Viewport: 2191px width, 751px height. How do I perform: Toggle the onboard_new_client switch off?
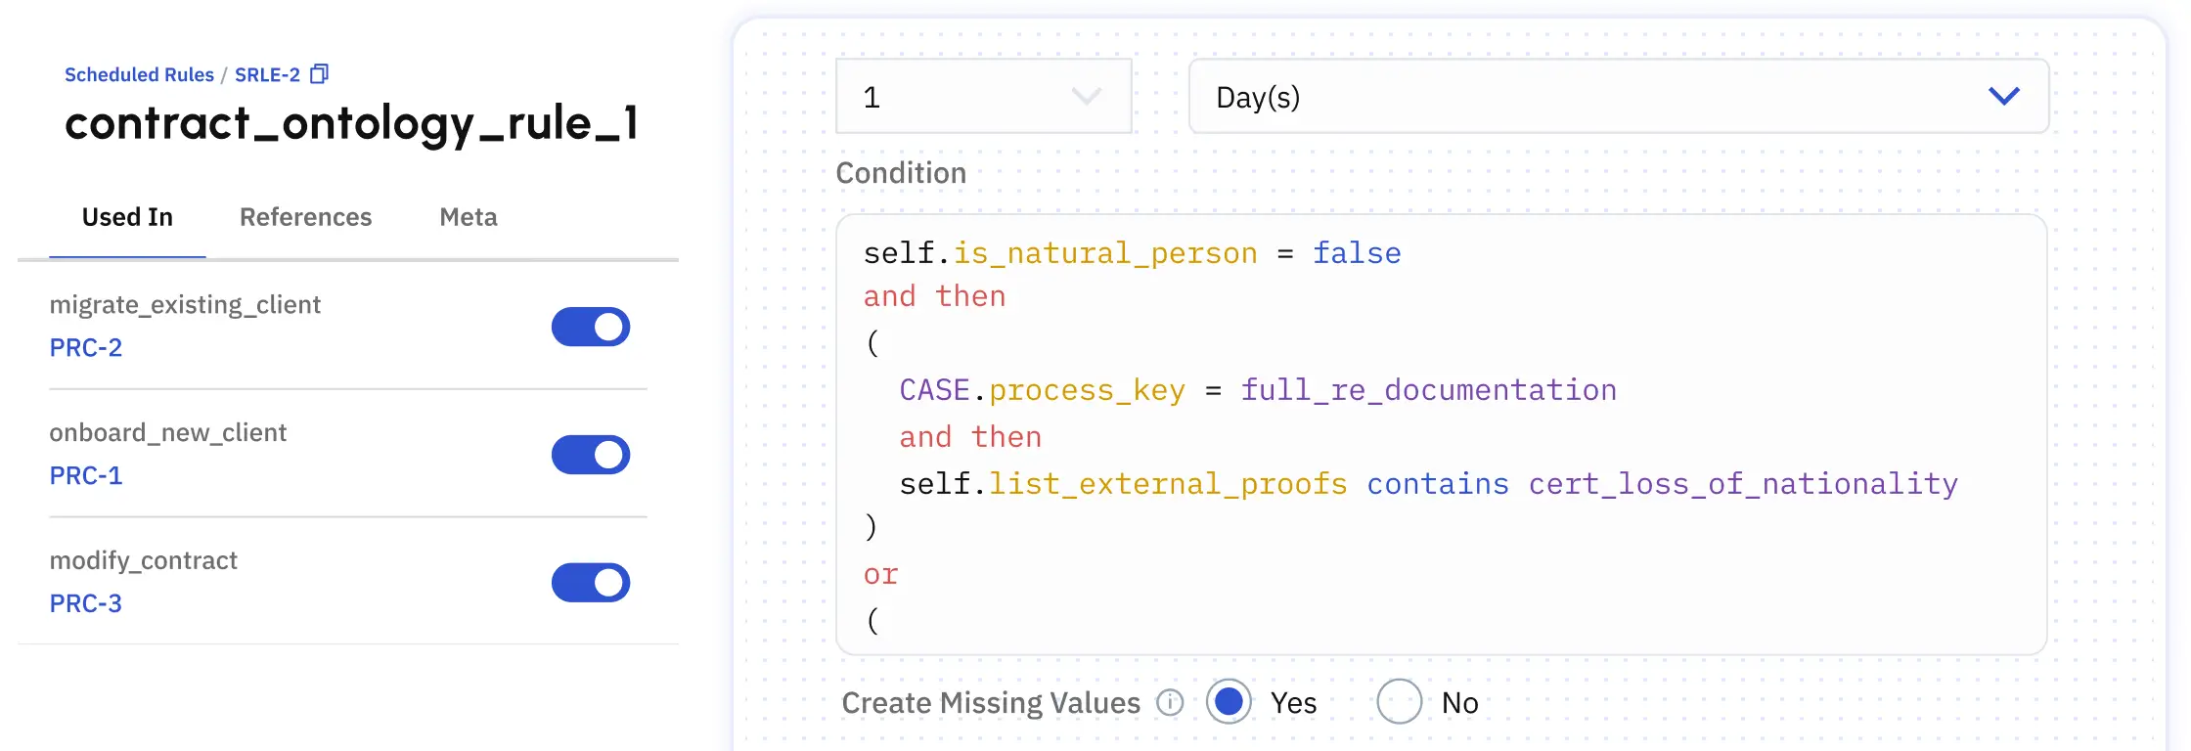click(x=591, y=455)
